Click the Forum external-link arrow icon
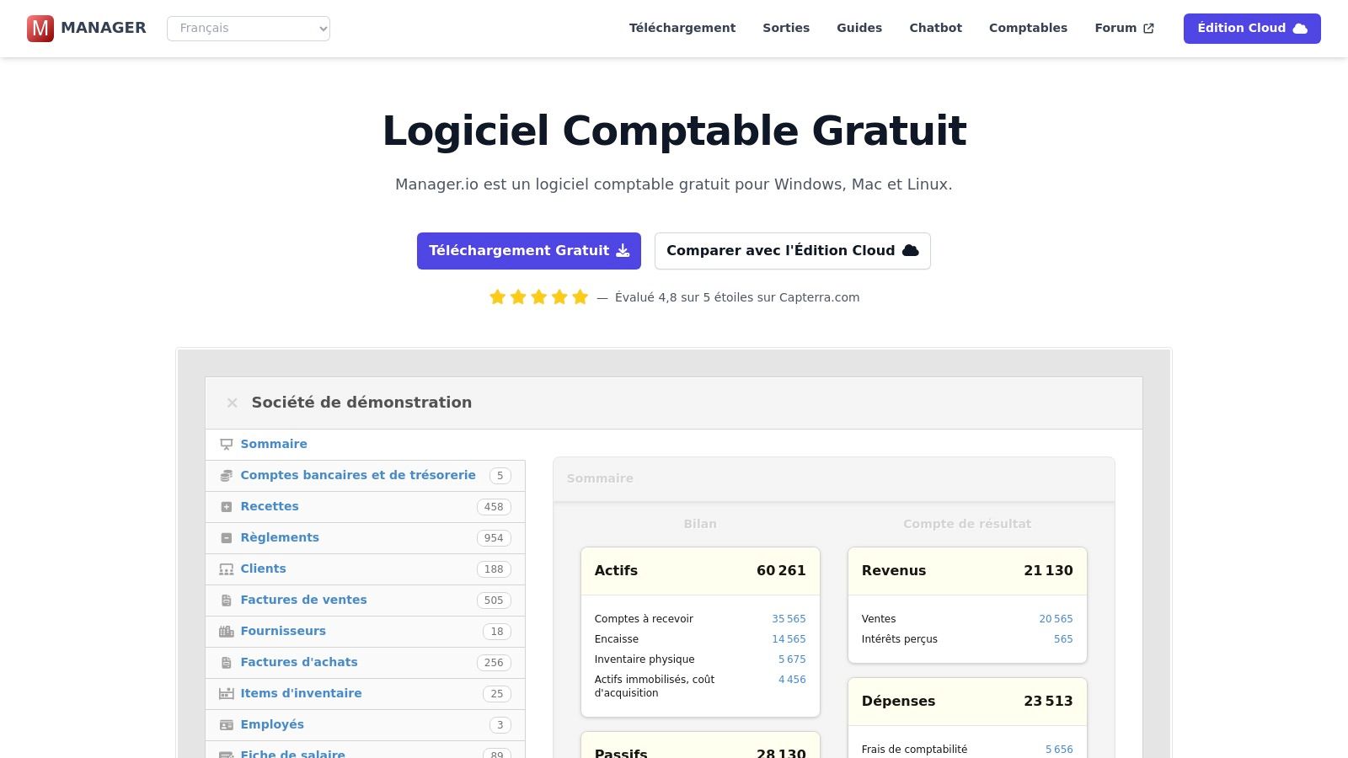 1148,29
